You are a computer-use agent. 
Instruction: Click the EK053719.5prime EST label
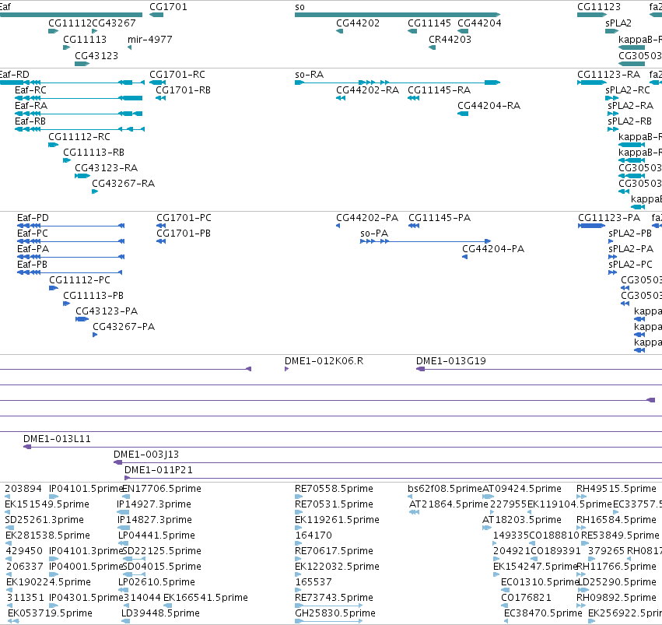[x=50, y=613]
